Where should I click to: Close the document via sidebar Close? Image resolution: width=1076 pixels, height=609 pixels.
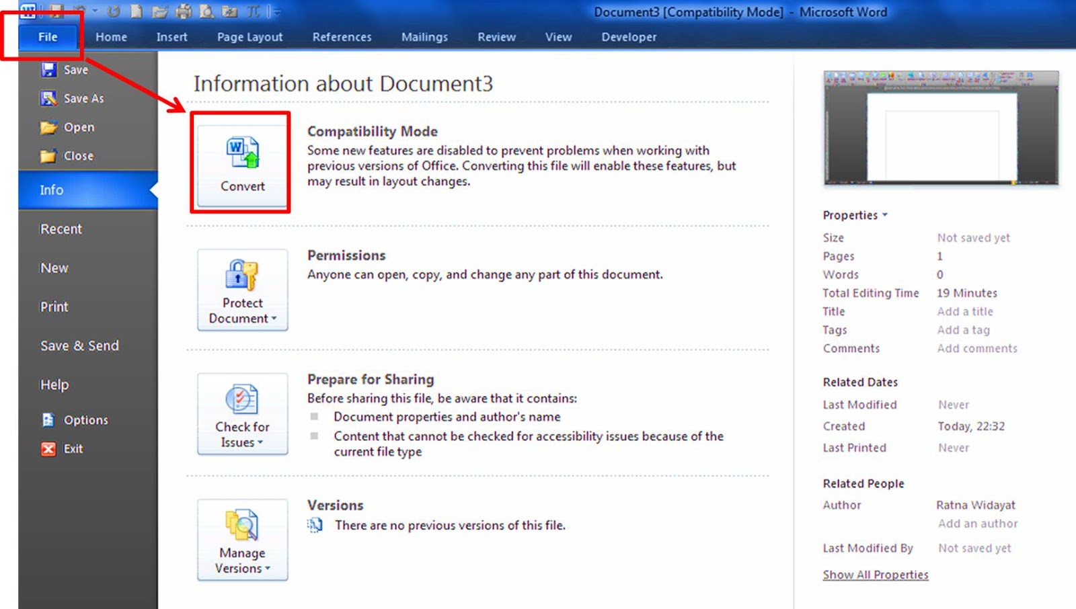(67, 155)
